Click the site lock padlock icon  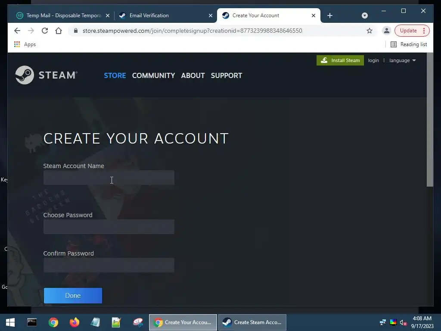76,31
